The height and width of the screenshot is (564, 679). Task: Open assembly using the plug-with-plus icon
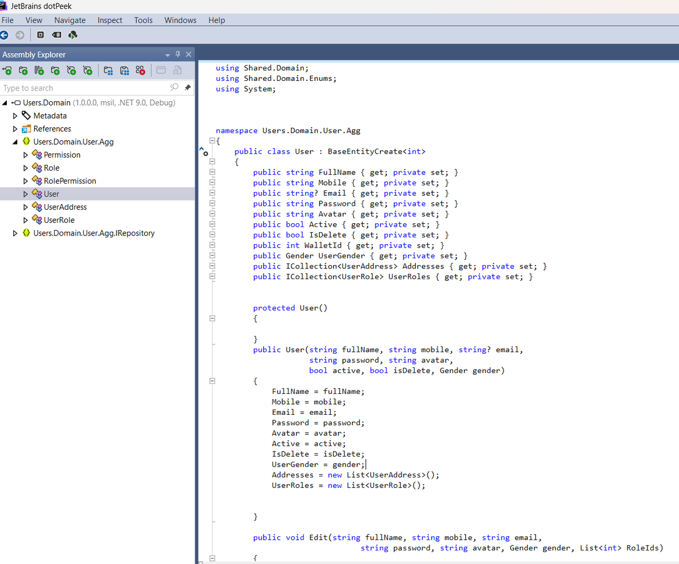[x=7, y=71]
